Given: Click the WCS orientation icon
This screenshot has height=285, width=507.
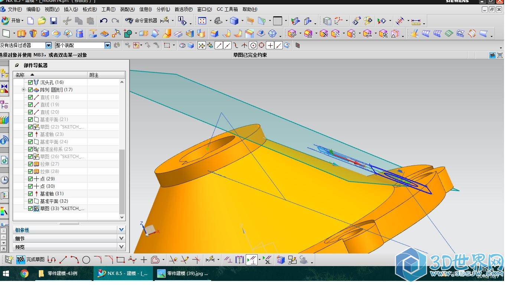Looking at the screenshot, I should click(338, 21).
